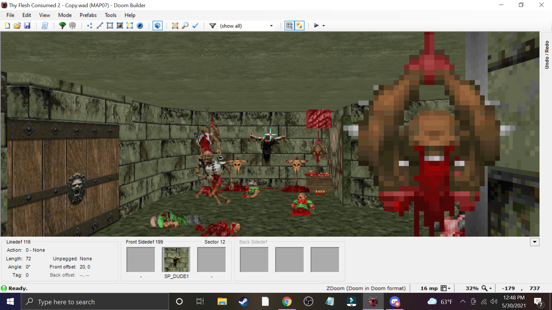Open the Windows Start menu
Screen dimensions: 552x310
point(10,302)
